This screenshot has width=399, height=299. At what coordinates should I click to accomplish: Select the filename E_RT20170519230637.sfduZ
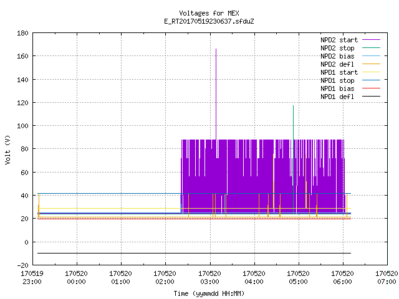[x=209, y=21]
